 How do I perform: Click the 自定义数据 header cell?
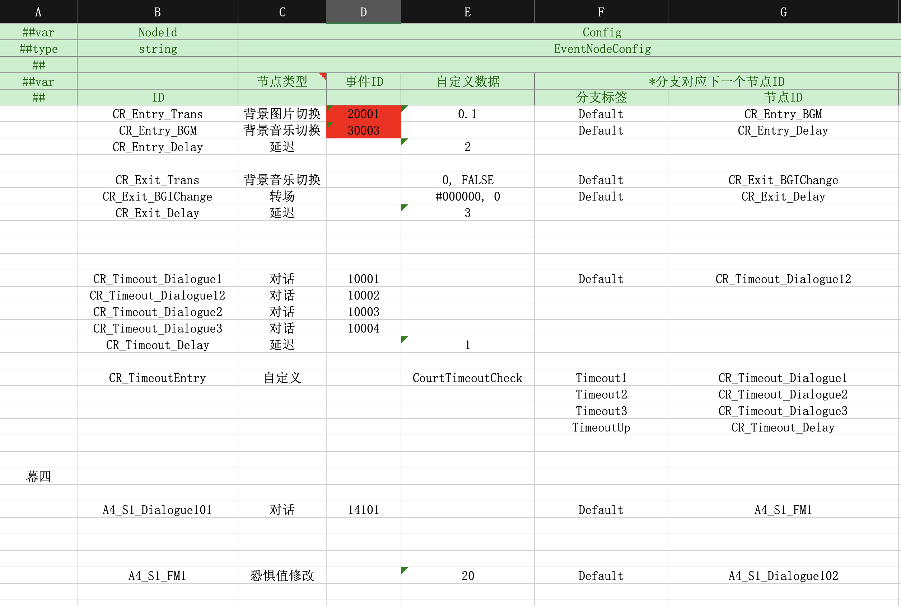[x=467, y=81]
